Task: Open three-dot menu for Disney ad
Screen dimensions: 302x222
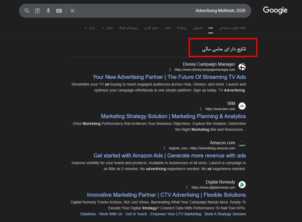Action: click(170, 70)
